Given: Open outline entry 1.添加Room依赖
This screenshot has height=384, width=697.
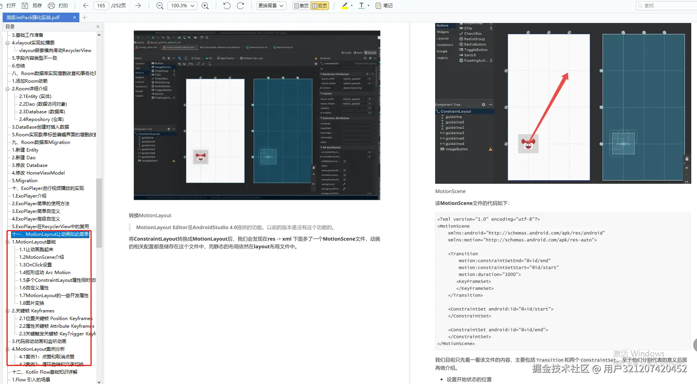Looking at the screenshot, I should click(30, 81).
